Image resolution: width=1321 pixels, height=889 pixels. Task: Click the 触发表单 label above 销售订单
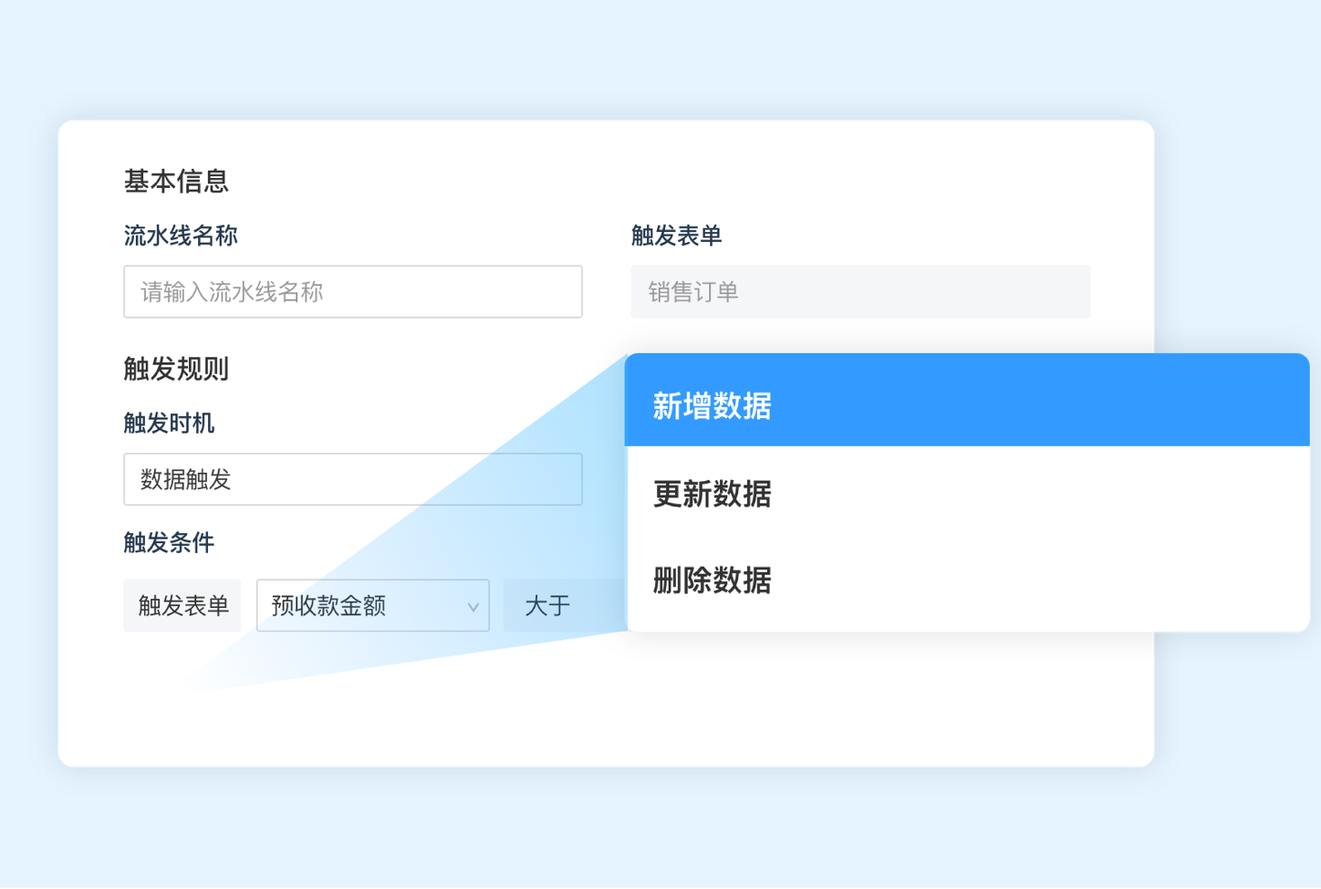coord(676,235)
